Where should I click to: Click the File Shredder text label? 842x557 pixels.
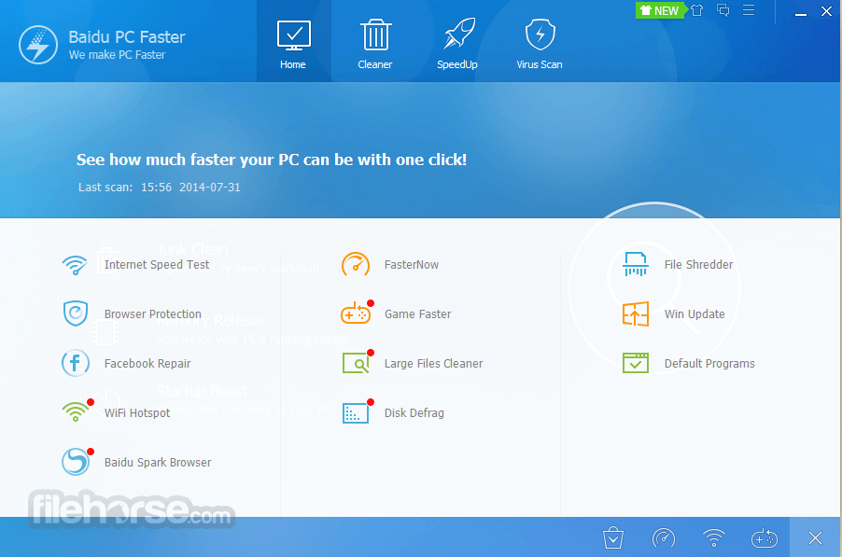(698, 265)
